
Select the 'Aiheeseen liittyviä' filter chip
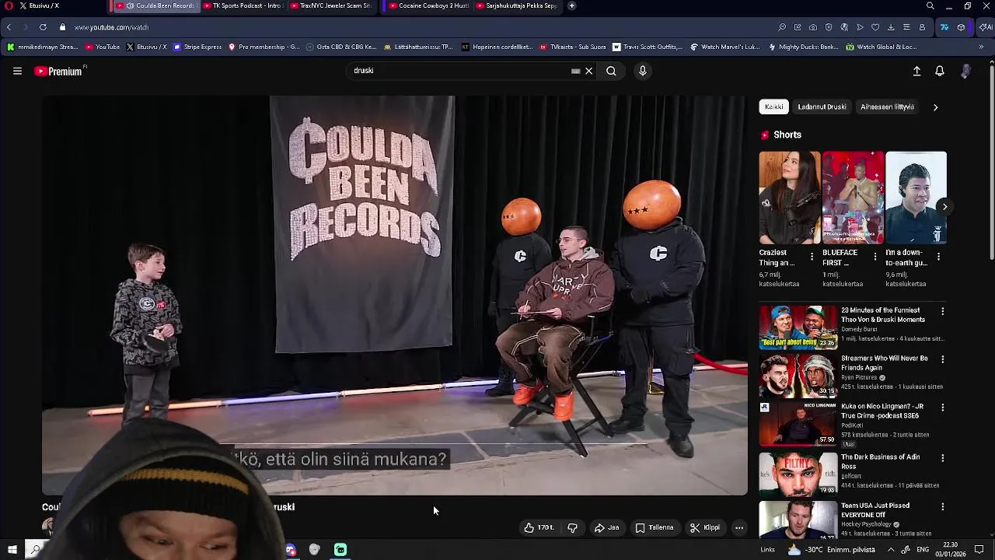887,107
